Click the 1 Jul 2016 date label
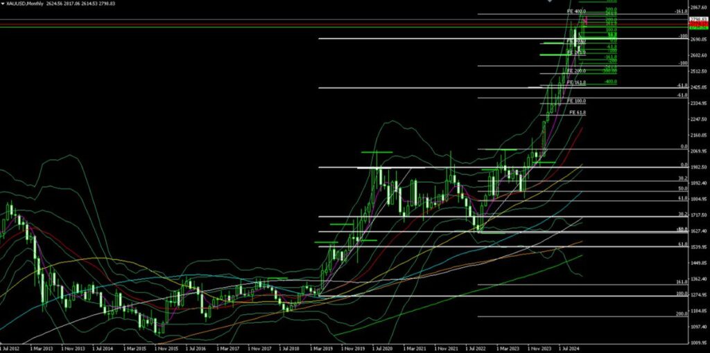 click(x=198, y=349)
